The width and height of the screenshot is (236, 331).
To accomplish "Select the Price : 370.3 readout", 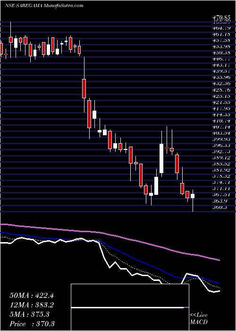I will coord(33,324).
